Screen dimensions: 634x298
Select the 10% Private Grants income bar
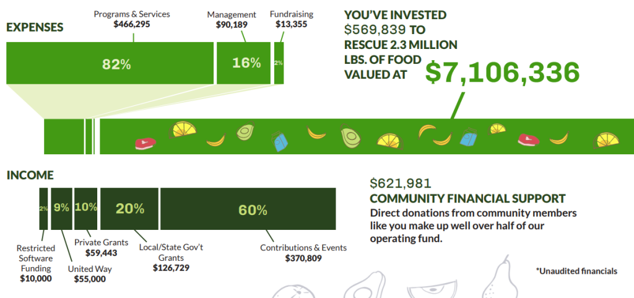coord(86,209)
